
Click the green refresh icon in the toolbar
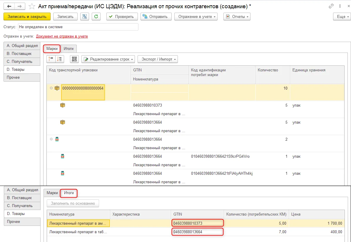point(96,16)
